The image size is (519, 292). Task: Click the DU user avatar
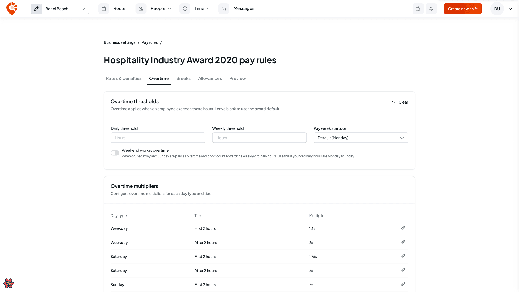(x=497, y=9)
